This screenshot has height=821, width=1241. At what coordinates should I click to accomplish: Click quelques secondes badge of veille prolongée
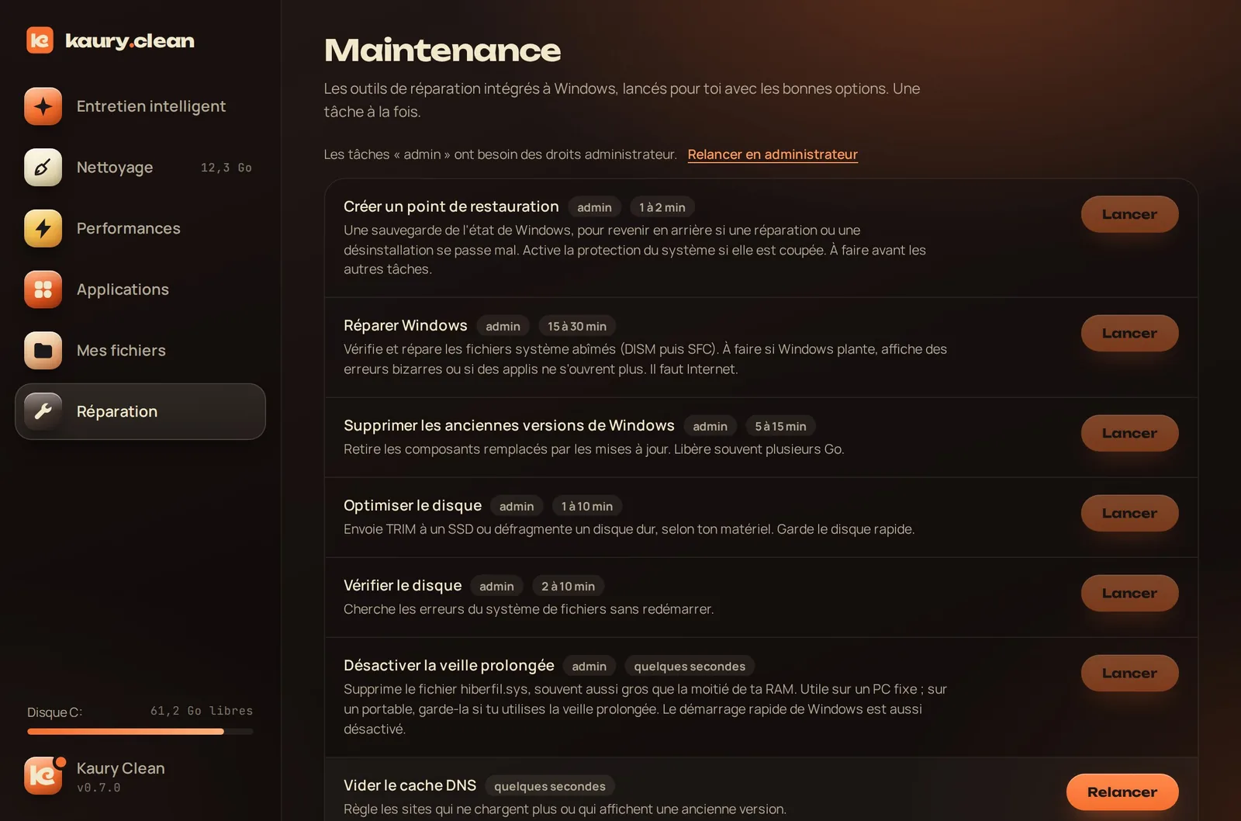[x=690, y=666]
